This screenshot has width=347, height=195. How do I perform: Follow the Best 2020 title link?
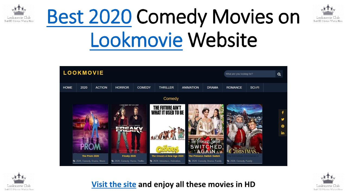click(89, 17)
